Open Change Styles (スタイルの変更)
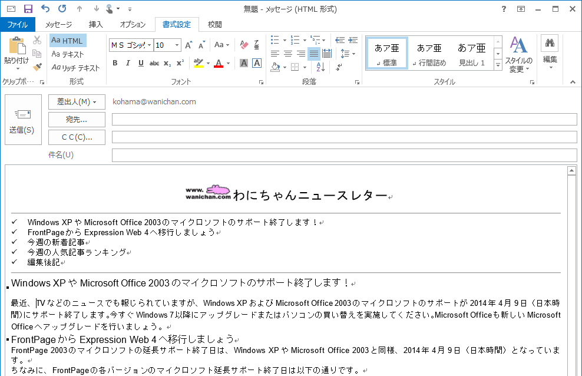The width and height of the screenshot is (582, 376). tap(518, 55)
